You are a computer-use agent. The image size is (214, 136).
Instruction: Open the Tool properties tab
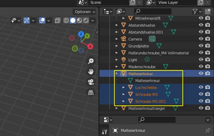[105, 132]
